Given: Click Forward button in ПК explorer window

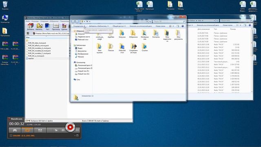Looking at the screenshot, I should pos(77,22).
